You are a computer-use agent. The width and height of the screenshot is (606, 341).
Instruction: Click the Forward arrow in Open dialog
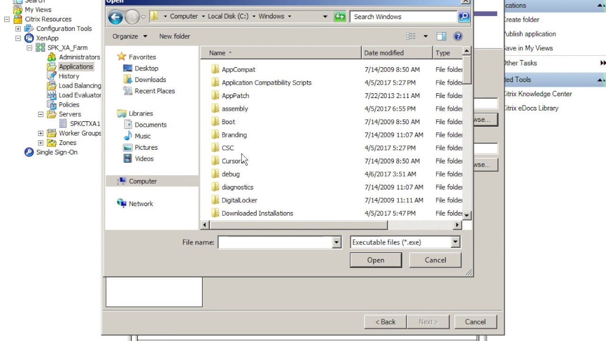coord(132,17)
